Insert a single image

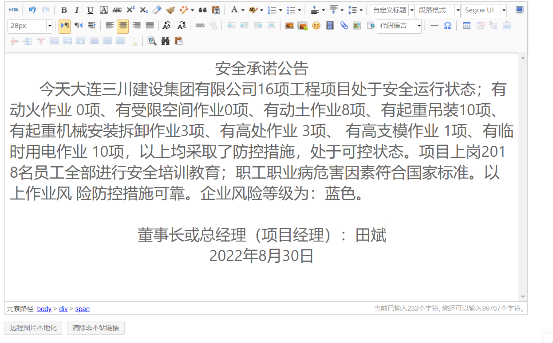point(289,26)
